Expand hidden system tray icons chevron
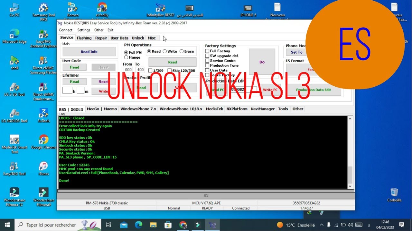The image size is (412, 231). click(321, 225)
